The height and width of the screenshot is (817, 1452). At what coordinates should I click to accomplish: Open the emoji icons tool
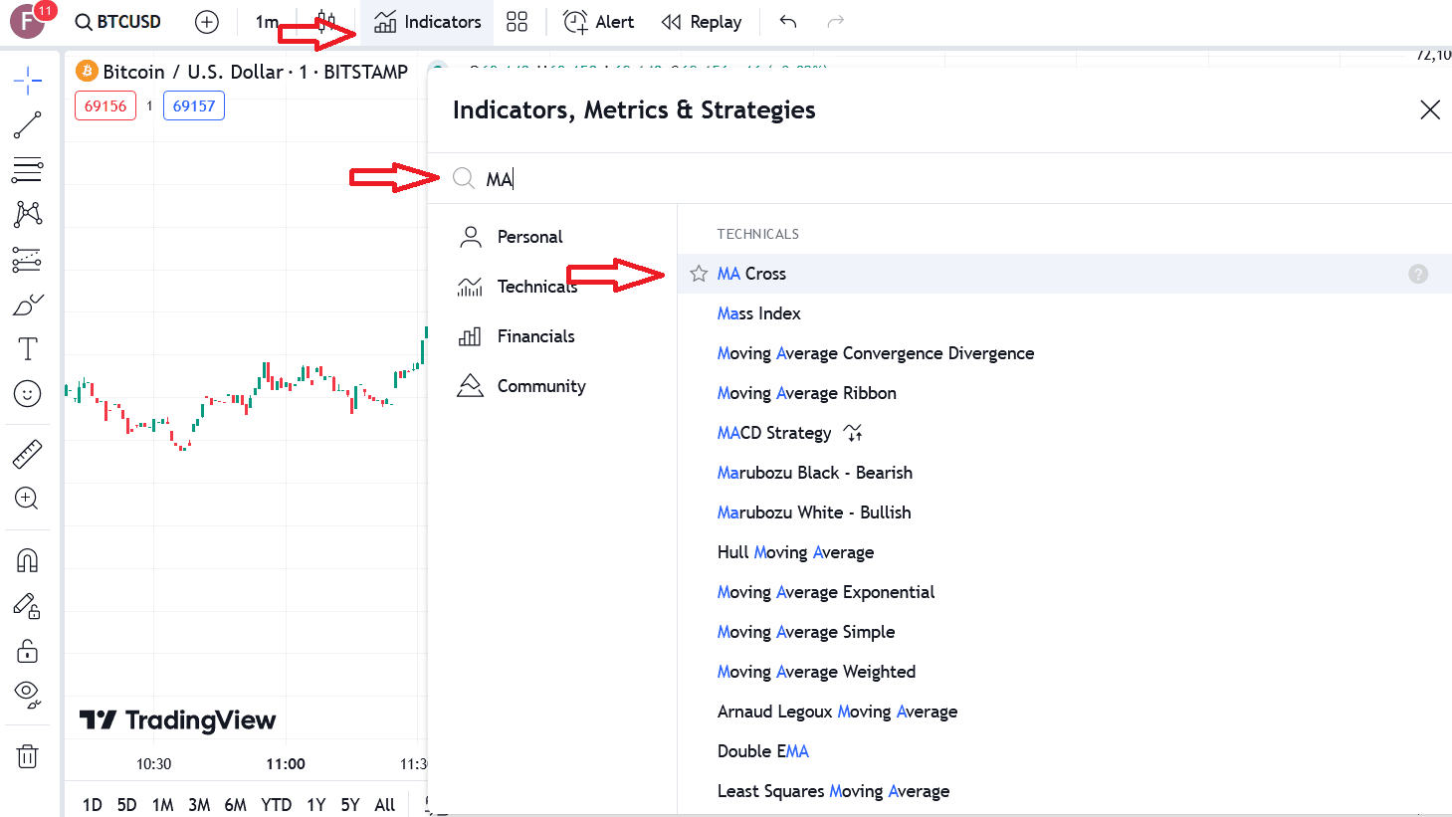click(x=27, y=394)
